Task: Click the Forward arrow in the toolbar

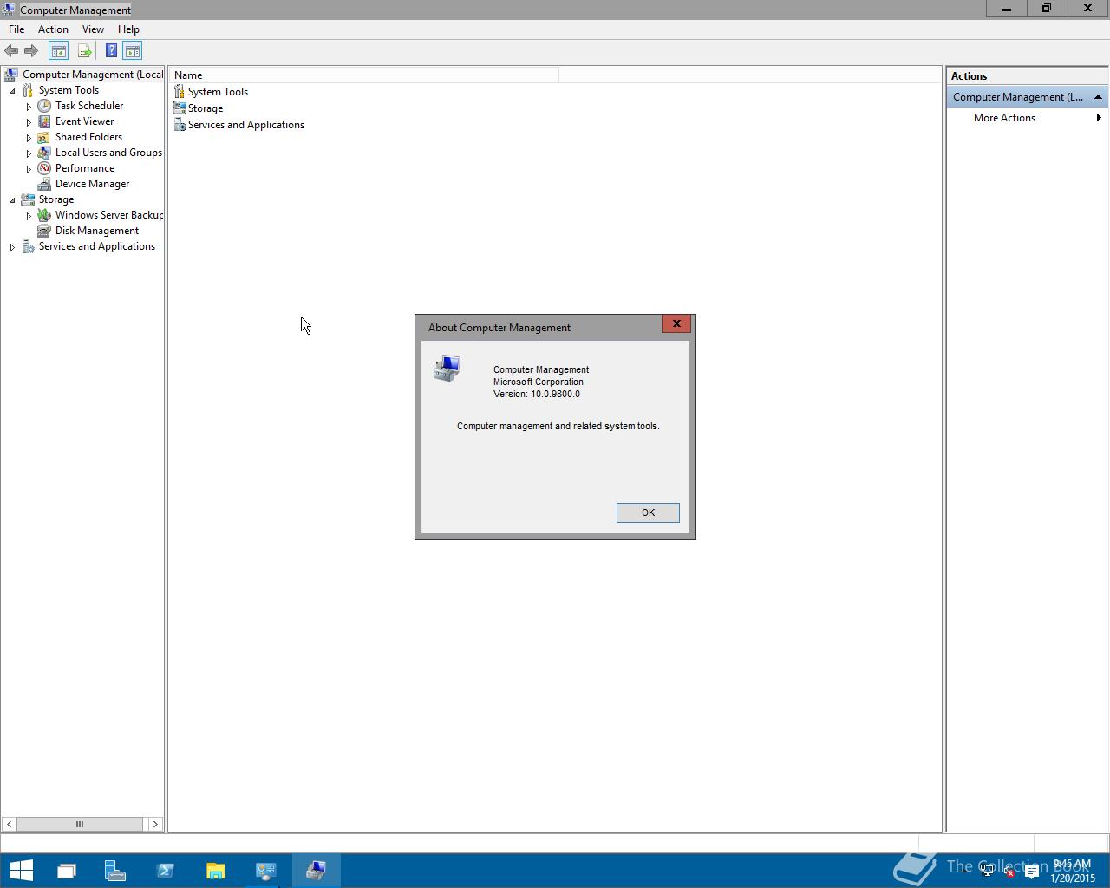Action: point(31,51)
